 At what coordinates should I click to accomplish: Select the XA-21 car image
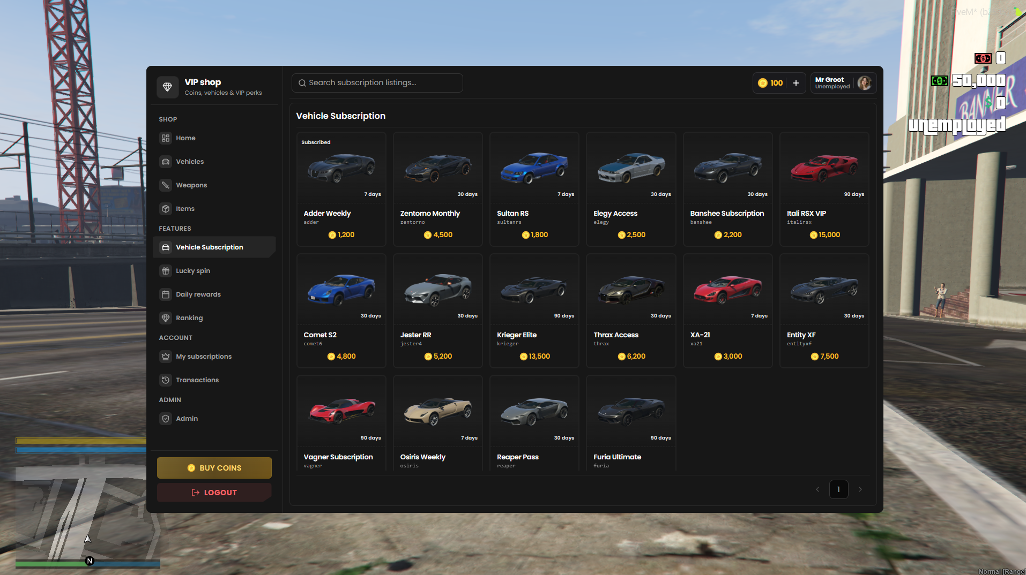click(x=728, y=289)
